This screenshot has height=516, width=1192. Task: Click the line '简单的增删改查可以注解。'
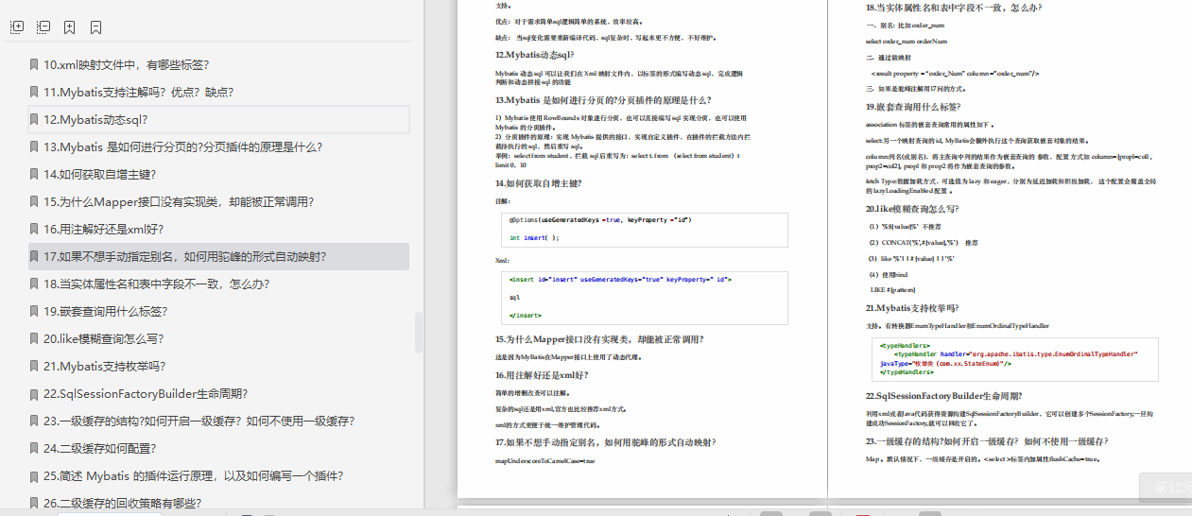(532, 392)
